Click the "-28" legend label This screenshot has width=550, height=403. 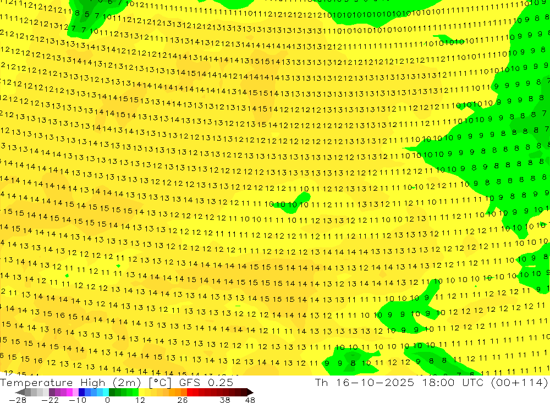click(x=17, y=400)
